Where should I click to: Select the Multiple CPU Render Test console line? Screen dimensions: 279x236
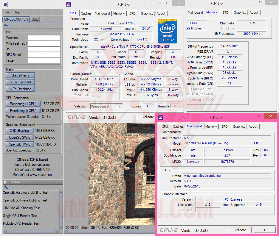(21, 224)
